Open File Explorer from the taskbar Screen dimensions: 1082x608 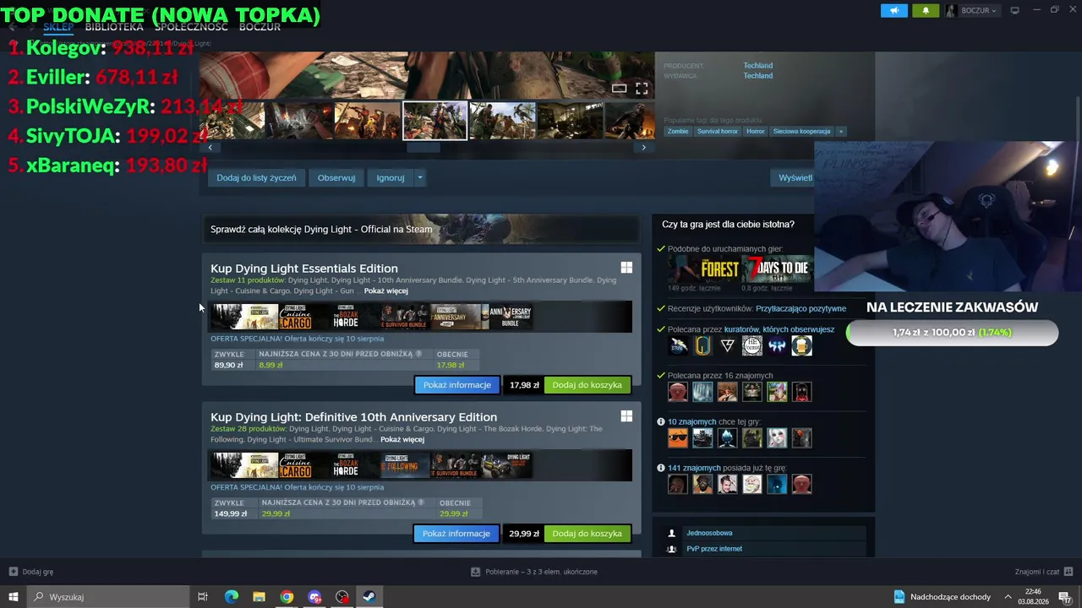pyautogui.click(x=259, y=597)
